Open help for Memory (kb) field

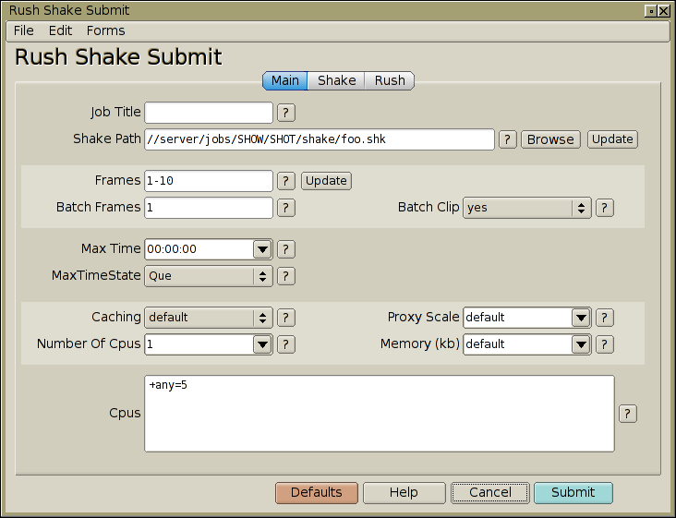pos(605,344)
